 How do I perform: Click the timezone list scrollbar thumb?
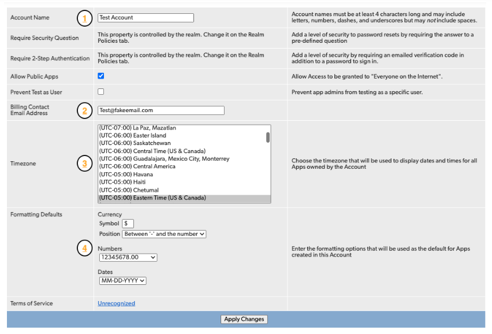[267, 137]
